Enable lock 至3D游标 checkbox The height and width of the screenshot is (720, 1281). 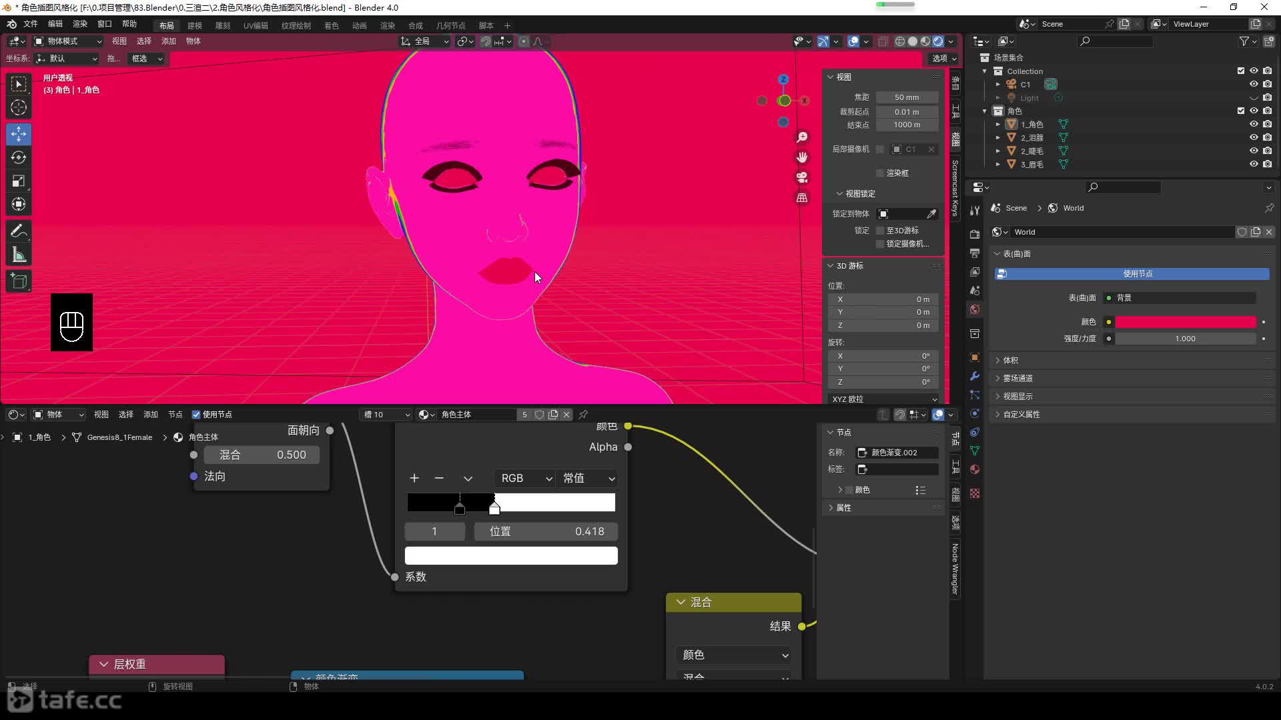tap(880, 231)
